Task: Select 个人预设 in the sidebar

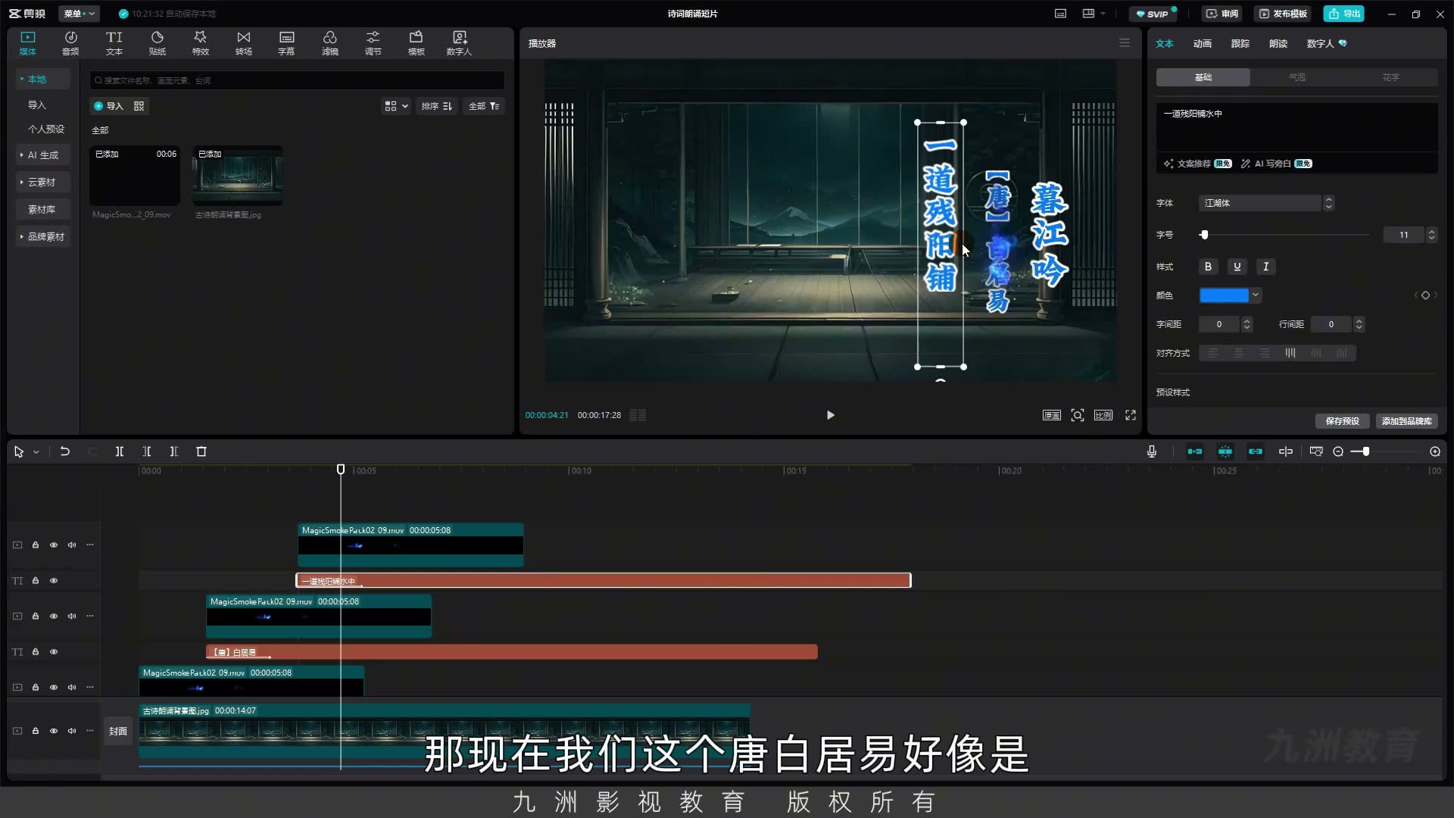Action: (x=46, y=130)
